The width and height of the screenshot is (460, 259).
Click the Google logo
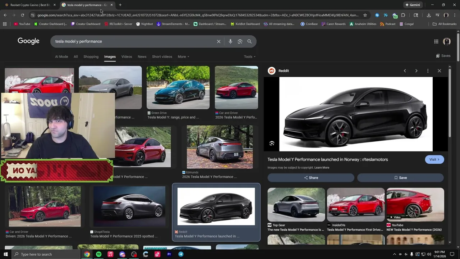pyautogui.click(x=28, y=41)
